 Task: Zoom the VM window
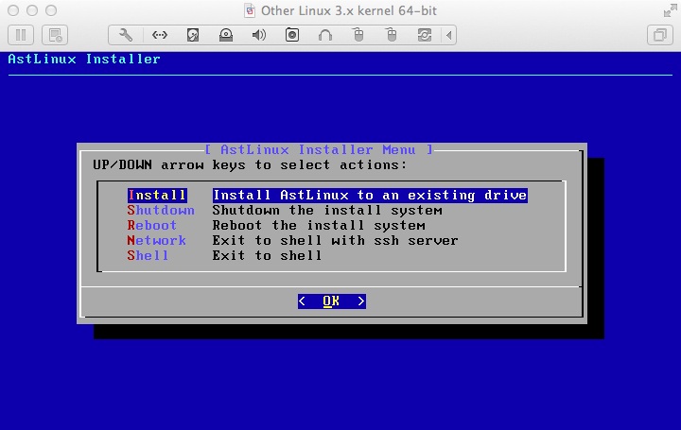(51, 10)
